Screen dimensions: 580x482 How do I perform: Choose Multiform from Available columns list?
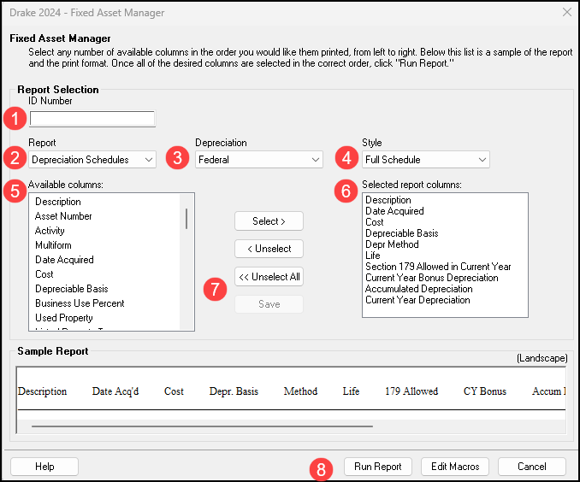[x=53, y=245]
